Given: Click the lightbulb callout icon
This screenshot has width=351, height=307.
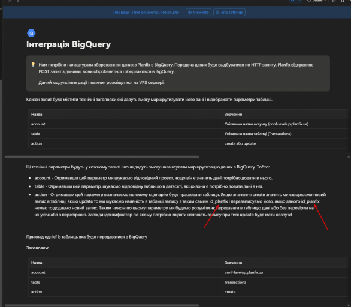Looking at the screenshot, I should pos(33,65).
